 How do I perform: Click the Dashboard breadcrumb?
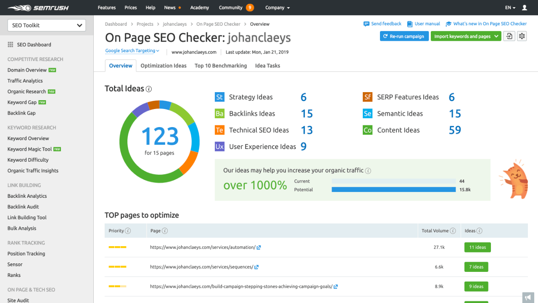pos(116,24)
